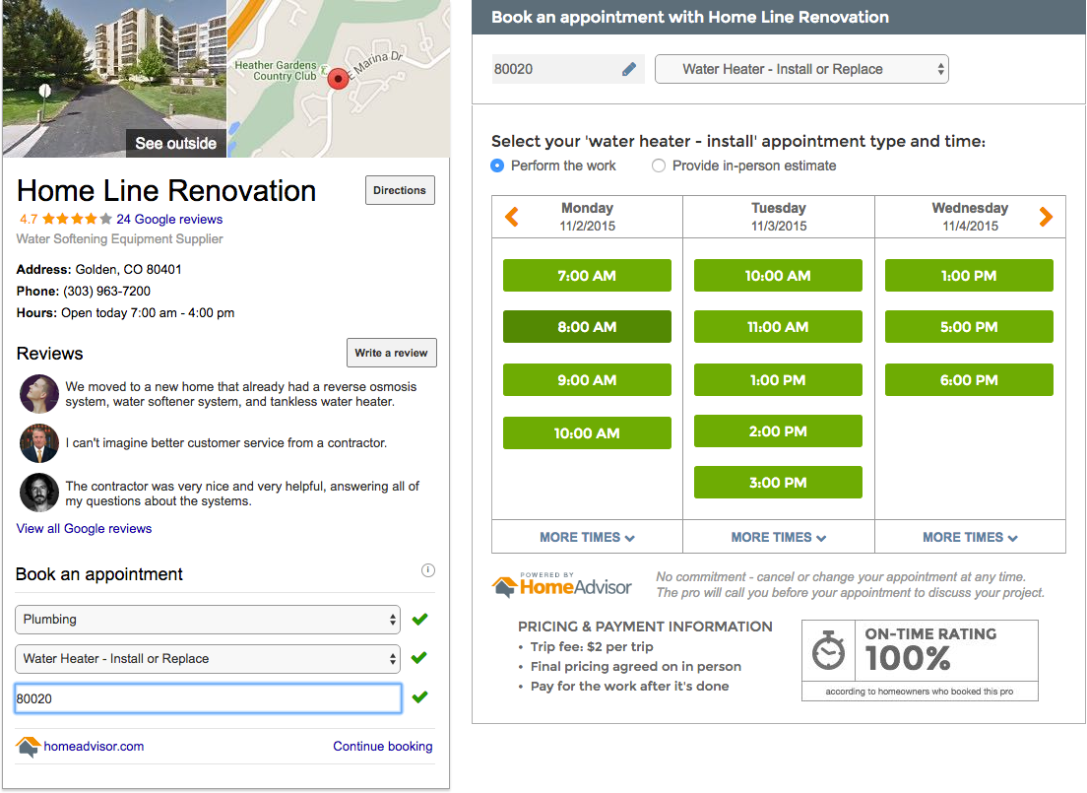Choose Tuesday 10:00 AM slot
The width and height of the screenshot is (1087, 793).
[778, 276]
